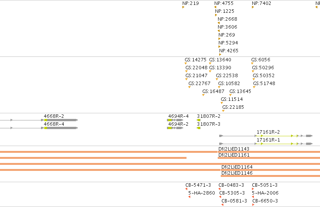This screenshot has width=320, height=207.
Task: Select the CB-5305-3 insertion label
Action: [x=232, y=193]
